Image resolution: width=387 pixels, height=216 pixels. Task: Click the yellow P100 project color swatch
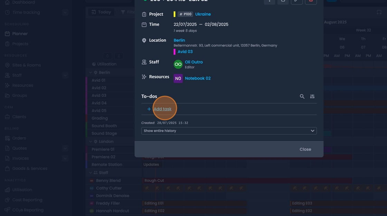pyautogui.click(x=174, y=14)
